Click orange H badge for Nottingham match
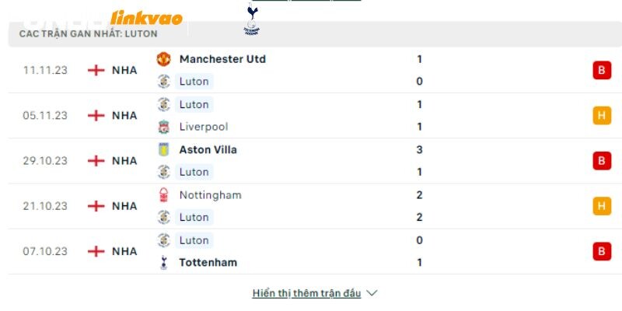The width and height of the screenshot is (622, 311). point(602,206)
